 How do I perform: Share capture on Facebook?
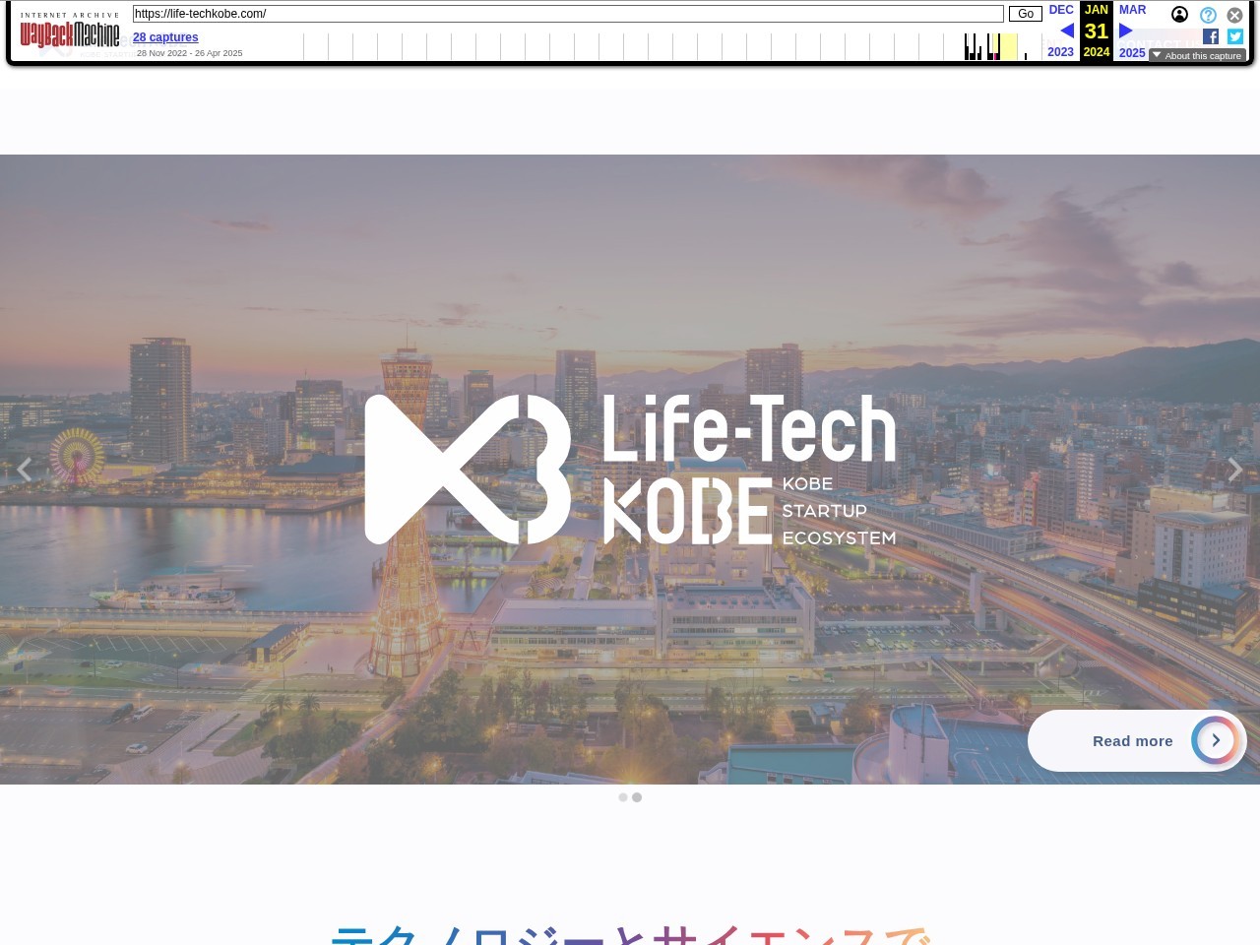pyautogui.click(x=1211, y=36)
